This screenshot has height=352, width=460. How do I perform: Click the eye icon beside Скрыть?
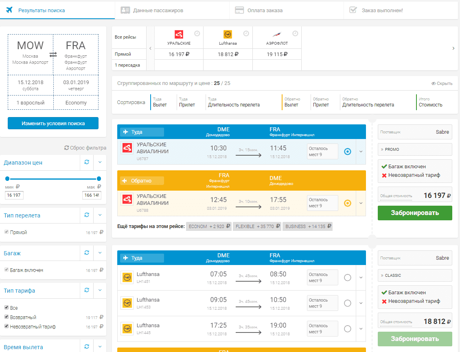(433, 83)
